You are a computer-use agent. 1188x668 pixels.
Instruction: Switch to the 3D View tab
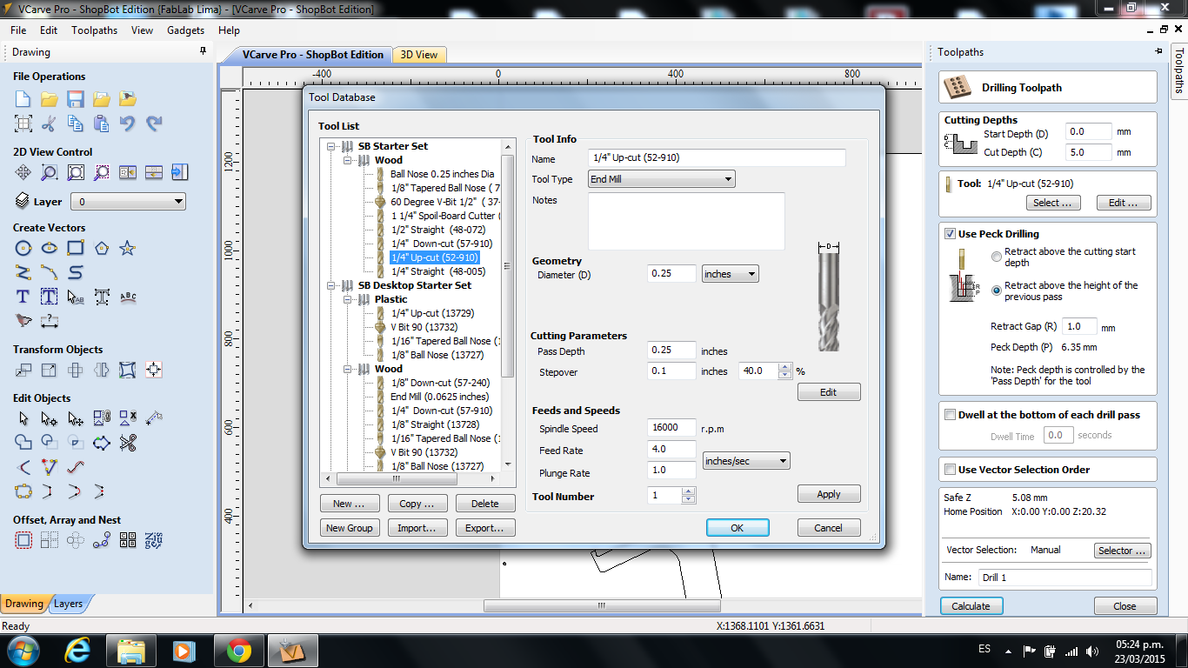[x=418, y=55]
